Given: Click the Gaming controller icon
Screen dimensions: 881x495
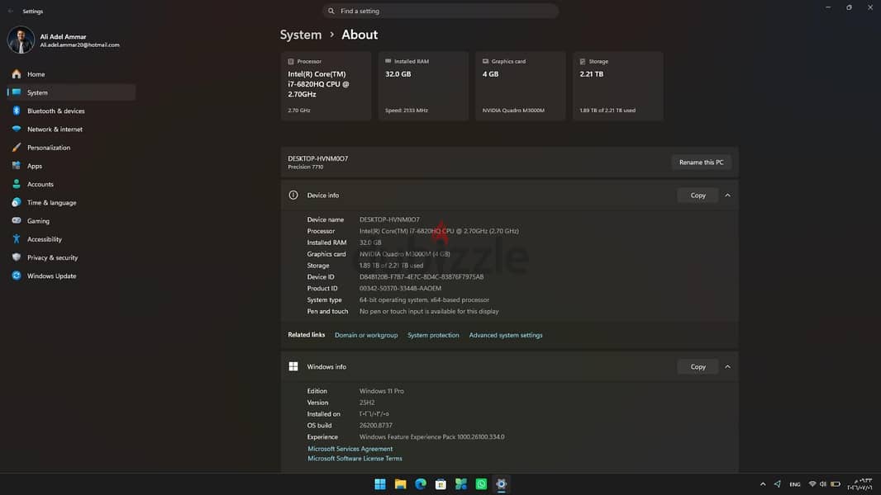Looking at the screenshot, I should click(x=17, y=221).
